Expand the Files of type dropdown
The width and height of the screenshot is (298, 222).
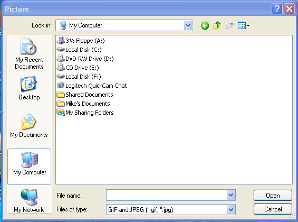point(230,210)
